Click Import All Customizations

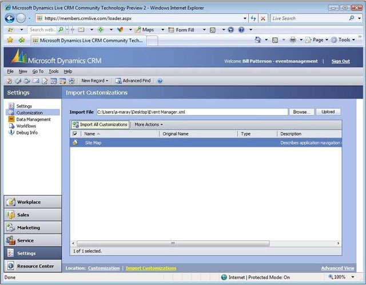pyautogui.click(x=100, y=125)
